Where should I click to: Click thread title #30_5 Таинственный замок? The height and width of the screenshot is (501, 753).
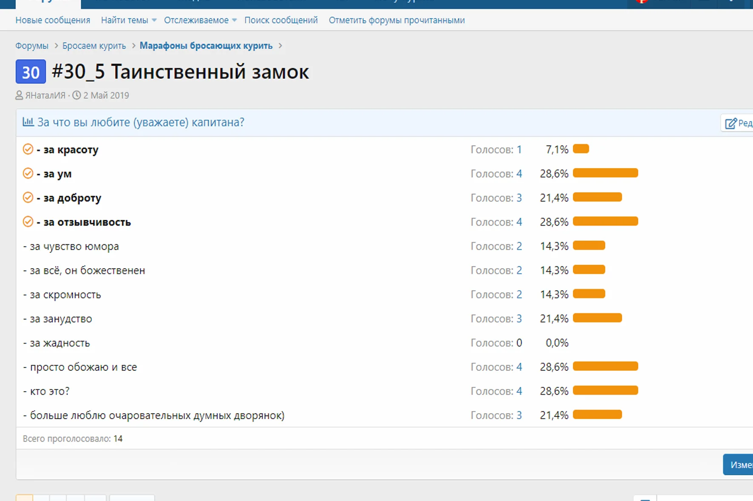tap(180, 72)
